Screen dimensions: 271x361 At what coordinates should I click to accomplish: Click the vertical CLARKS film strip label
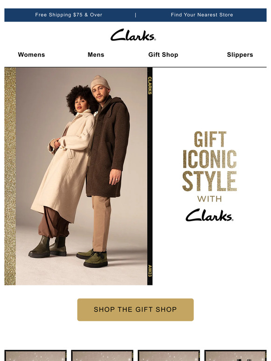click(150, 85)
